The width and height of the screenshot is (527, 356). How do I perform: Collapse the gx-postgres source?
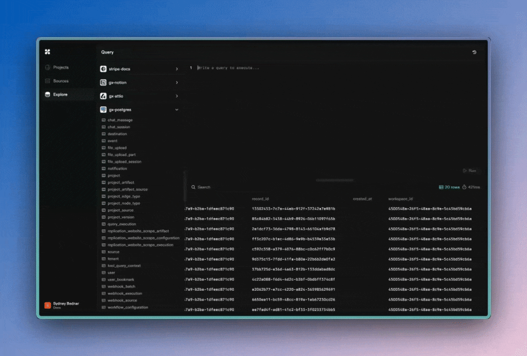pos(177,110)
